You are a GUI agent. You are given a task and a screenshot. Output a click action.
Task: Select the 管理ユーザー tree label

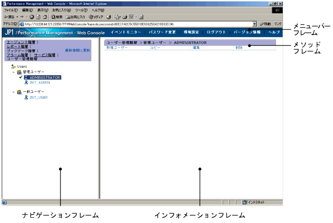(x=33, y=72)
